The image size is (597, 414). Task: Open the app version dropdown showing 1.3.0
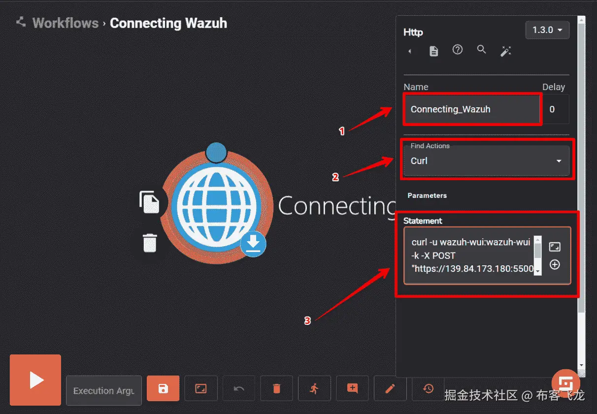(547, 30)
